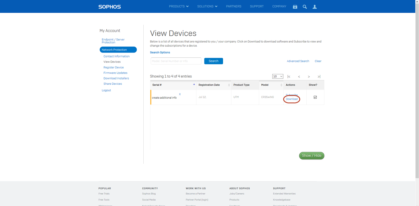
Task: Click the View Devices page heading
Action: (x=173, y=33)
